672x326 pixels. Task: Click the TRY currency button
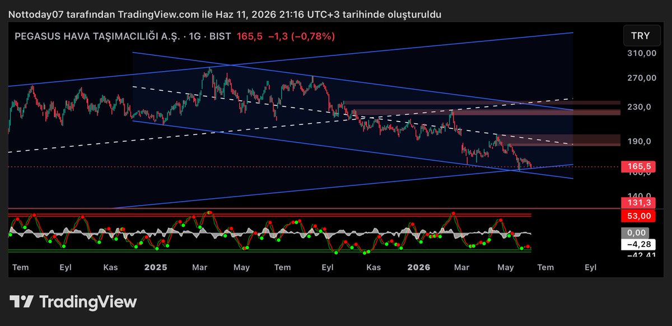[x=641, y=35]
